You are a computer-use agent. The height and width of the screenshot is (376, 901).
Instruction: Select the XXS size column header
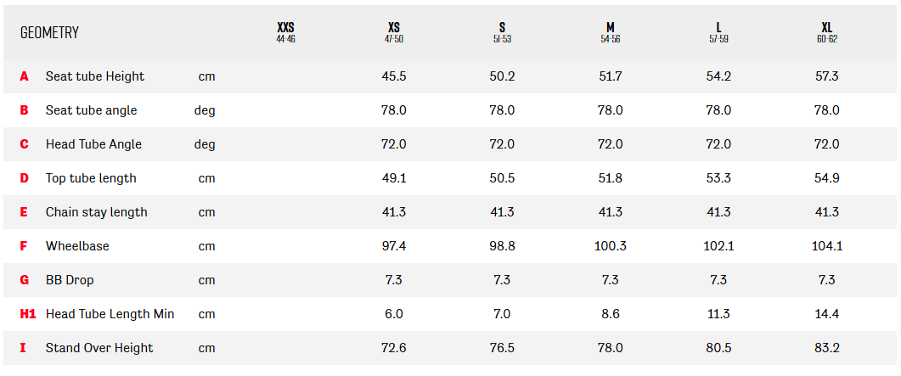click(285, 32)
